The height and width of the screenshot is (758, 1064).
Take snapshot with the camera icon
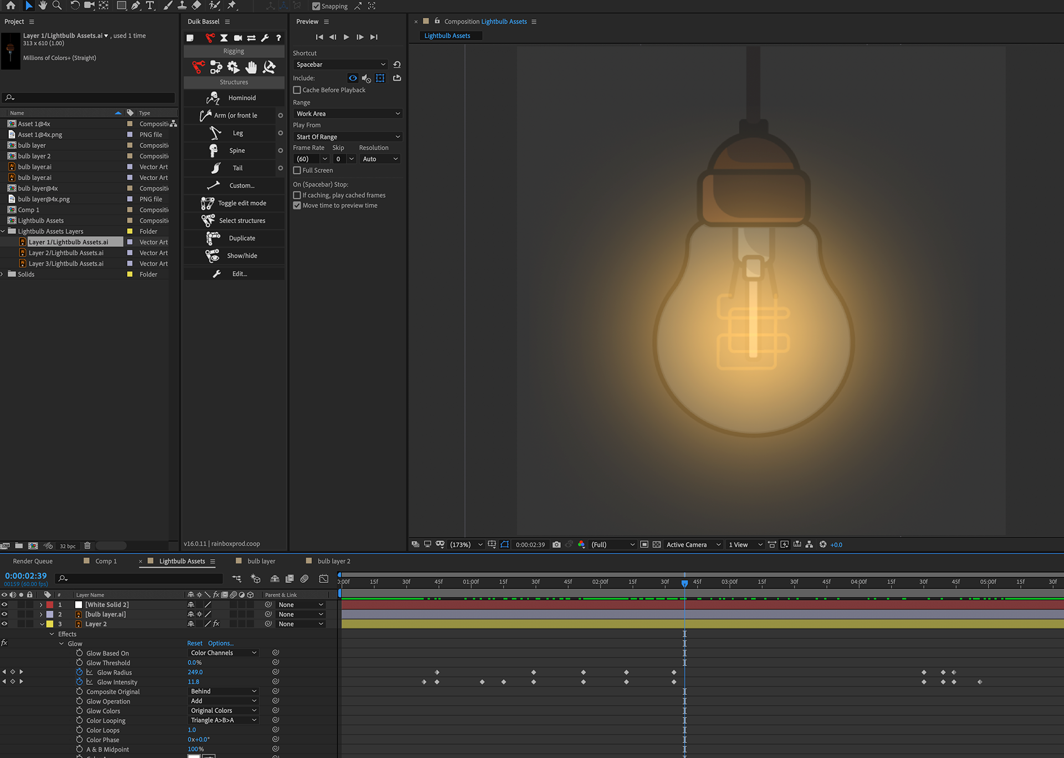(x=556, y=545)
